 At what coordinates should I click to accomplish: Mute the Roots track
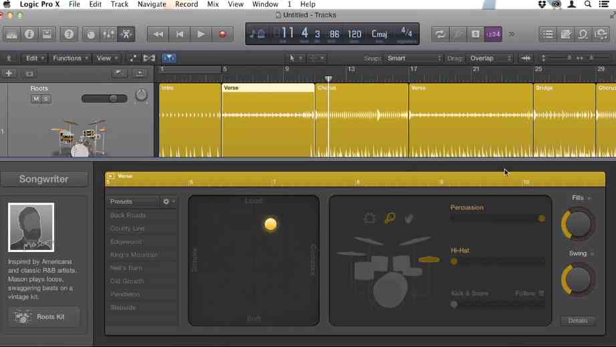click(x=36, y=99)
